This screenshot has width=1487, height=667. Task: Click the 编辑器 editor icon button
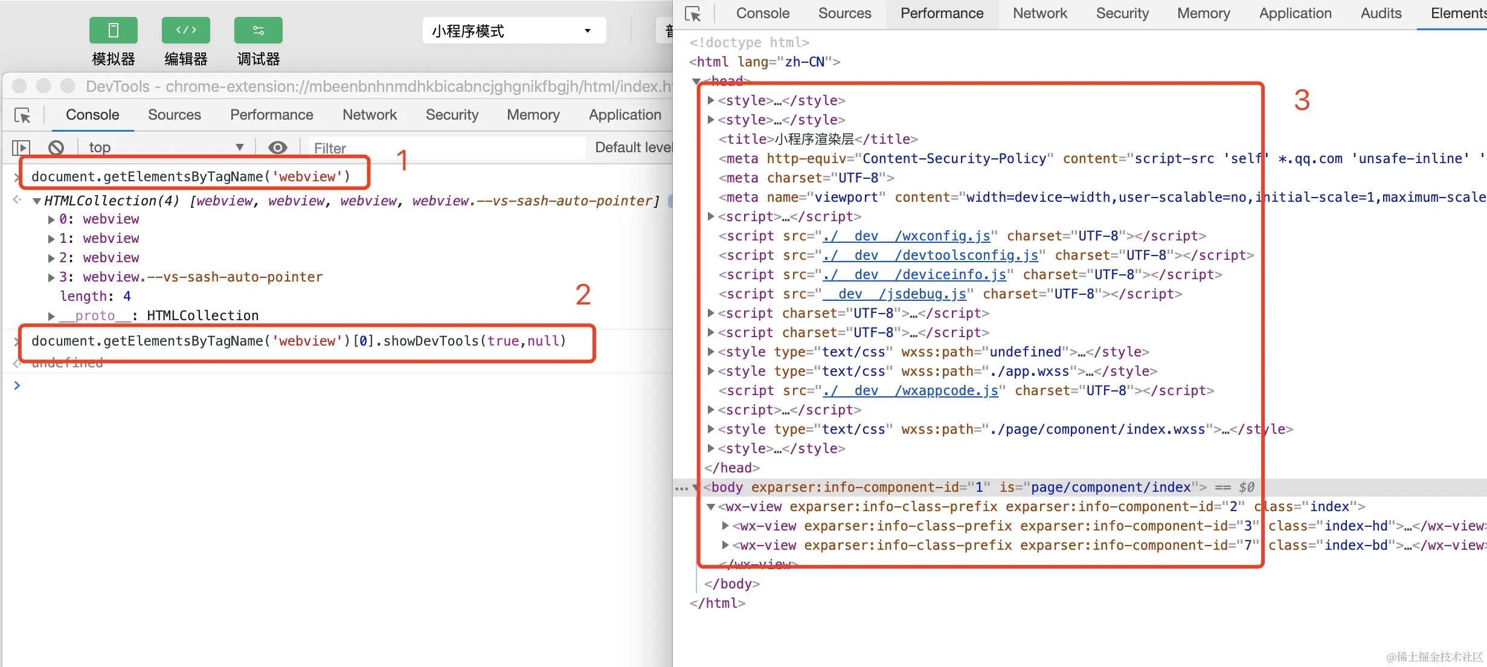185,31
